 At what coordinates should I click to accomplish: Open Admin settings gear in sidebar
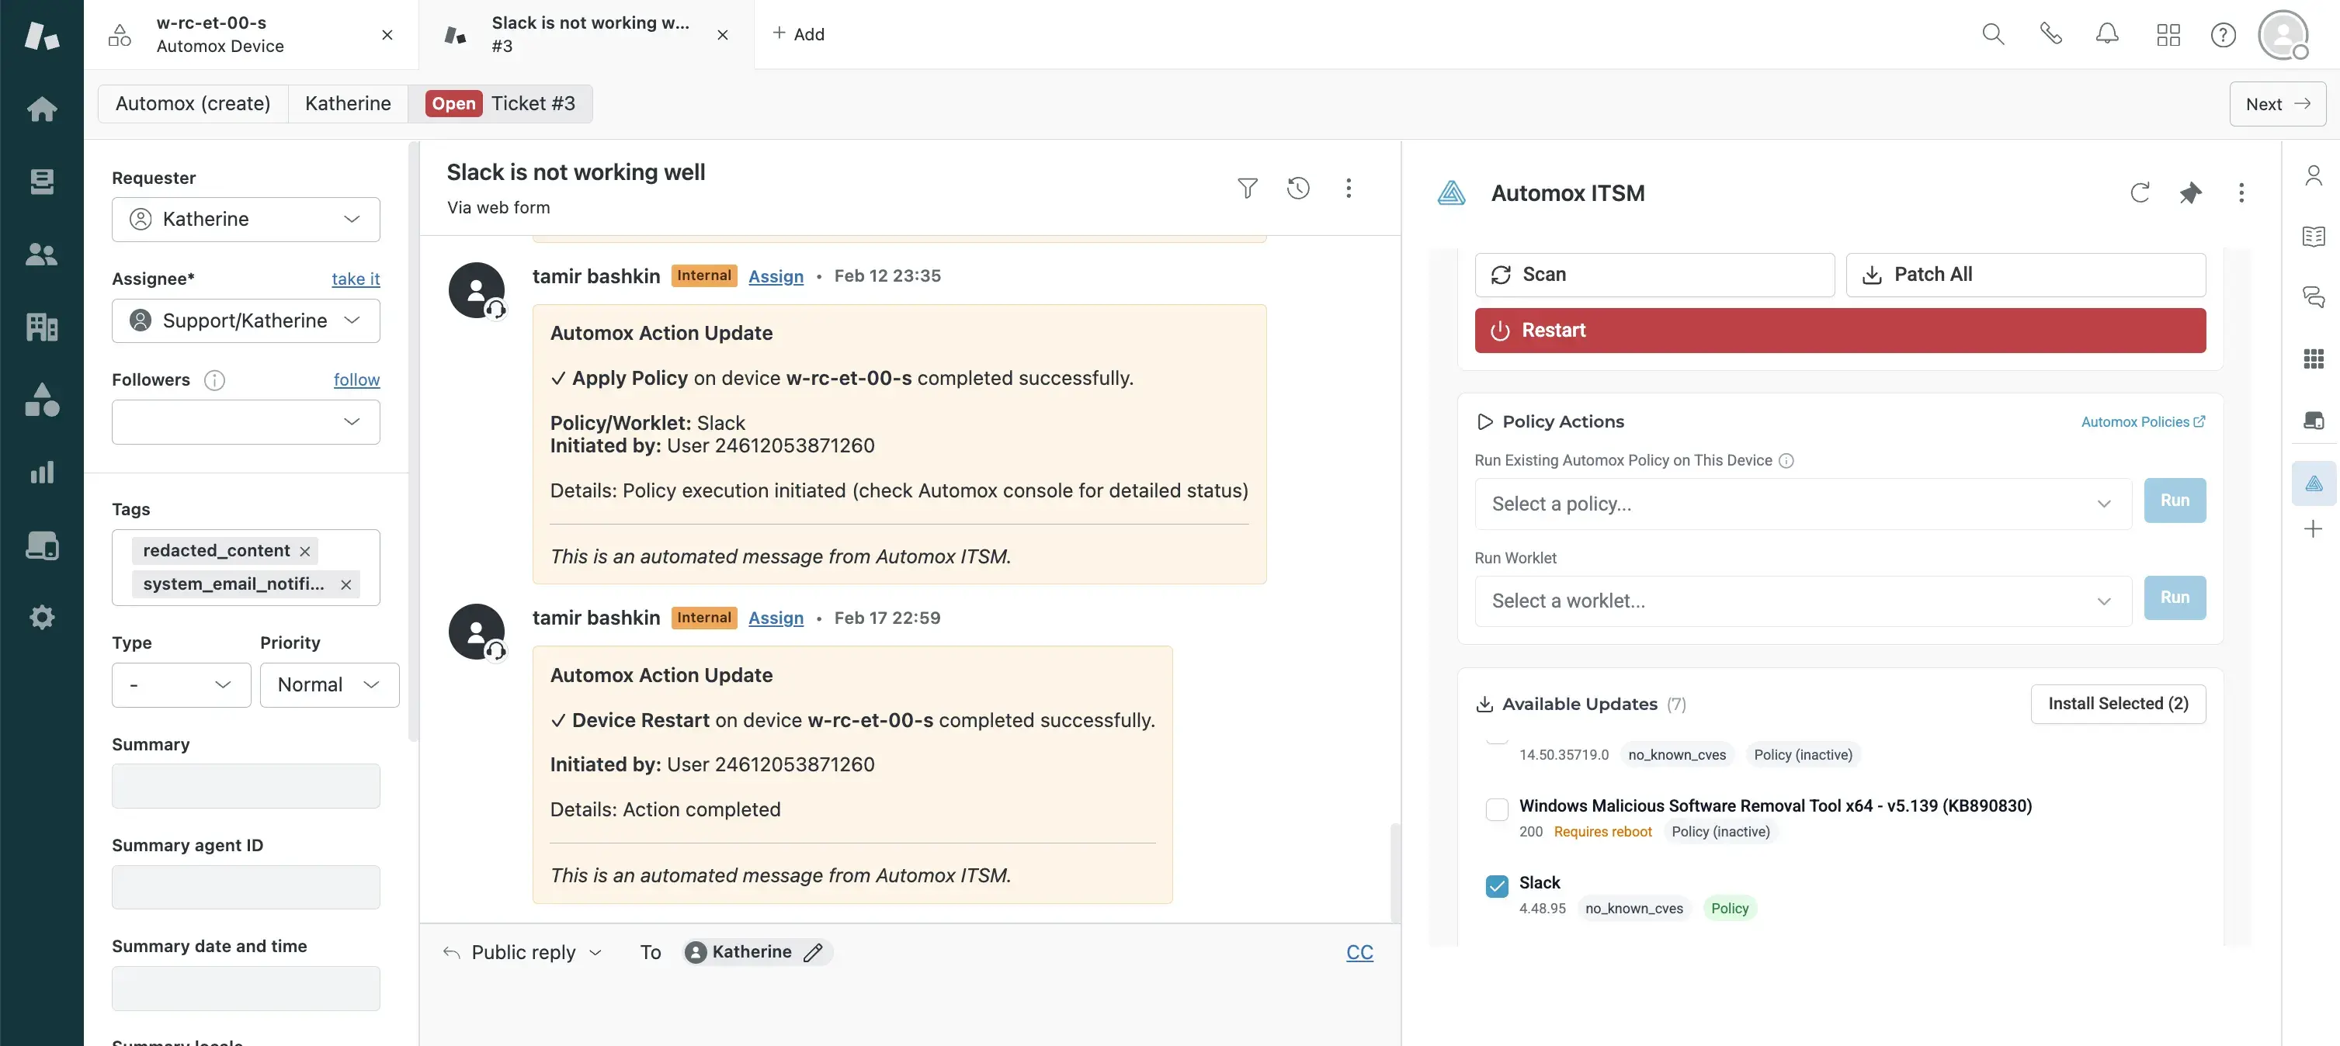(x=42, y=618)
